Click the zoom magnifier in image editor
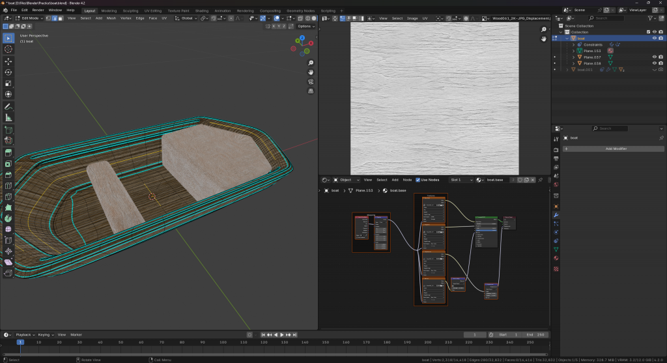 click(543, 30)
